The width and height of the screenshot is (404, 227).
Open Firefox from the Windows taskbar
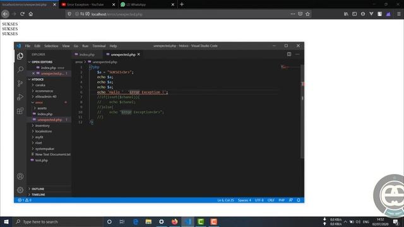175,221
